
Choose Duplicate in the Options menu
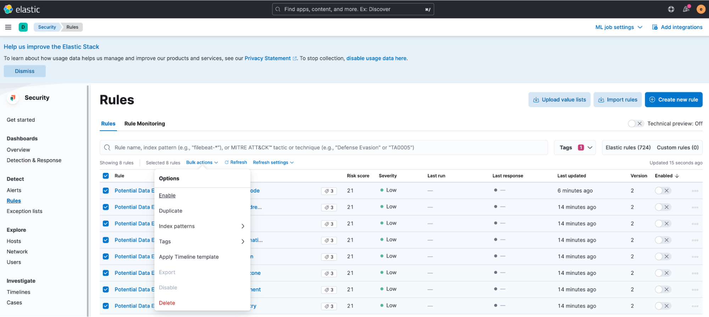tap(171, 211)
